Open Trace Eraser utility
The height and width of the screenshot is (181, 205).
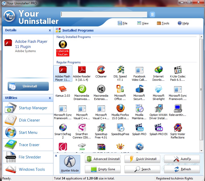[28, 145]
